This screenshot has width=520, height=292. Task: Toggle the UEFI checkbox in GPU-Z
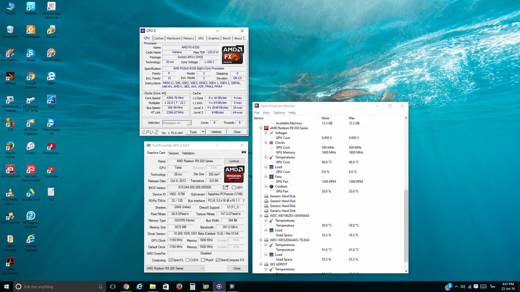tap(234, 188)
